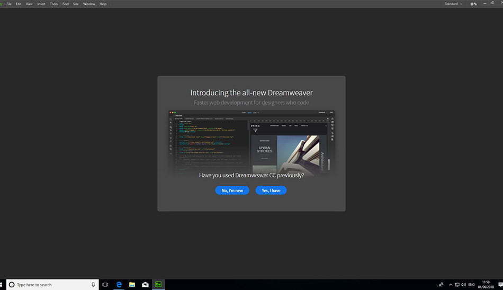503x290 pixels.
Task: Open the Insert menu
Action: tap(41, 4)
